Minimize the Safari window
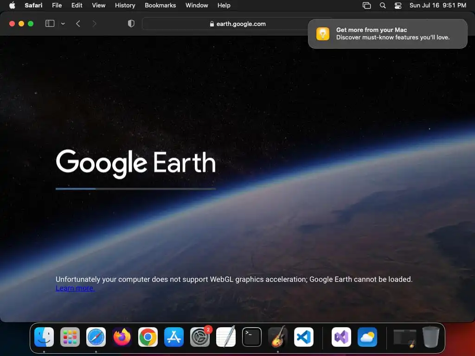Image resolution: width=475 pixels, height=356 pixels. (x=21, y=24)
